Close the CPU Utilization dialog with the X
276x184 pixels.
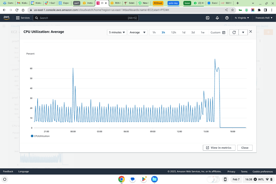tap(251, 32)
